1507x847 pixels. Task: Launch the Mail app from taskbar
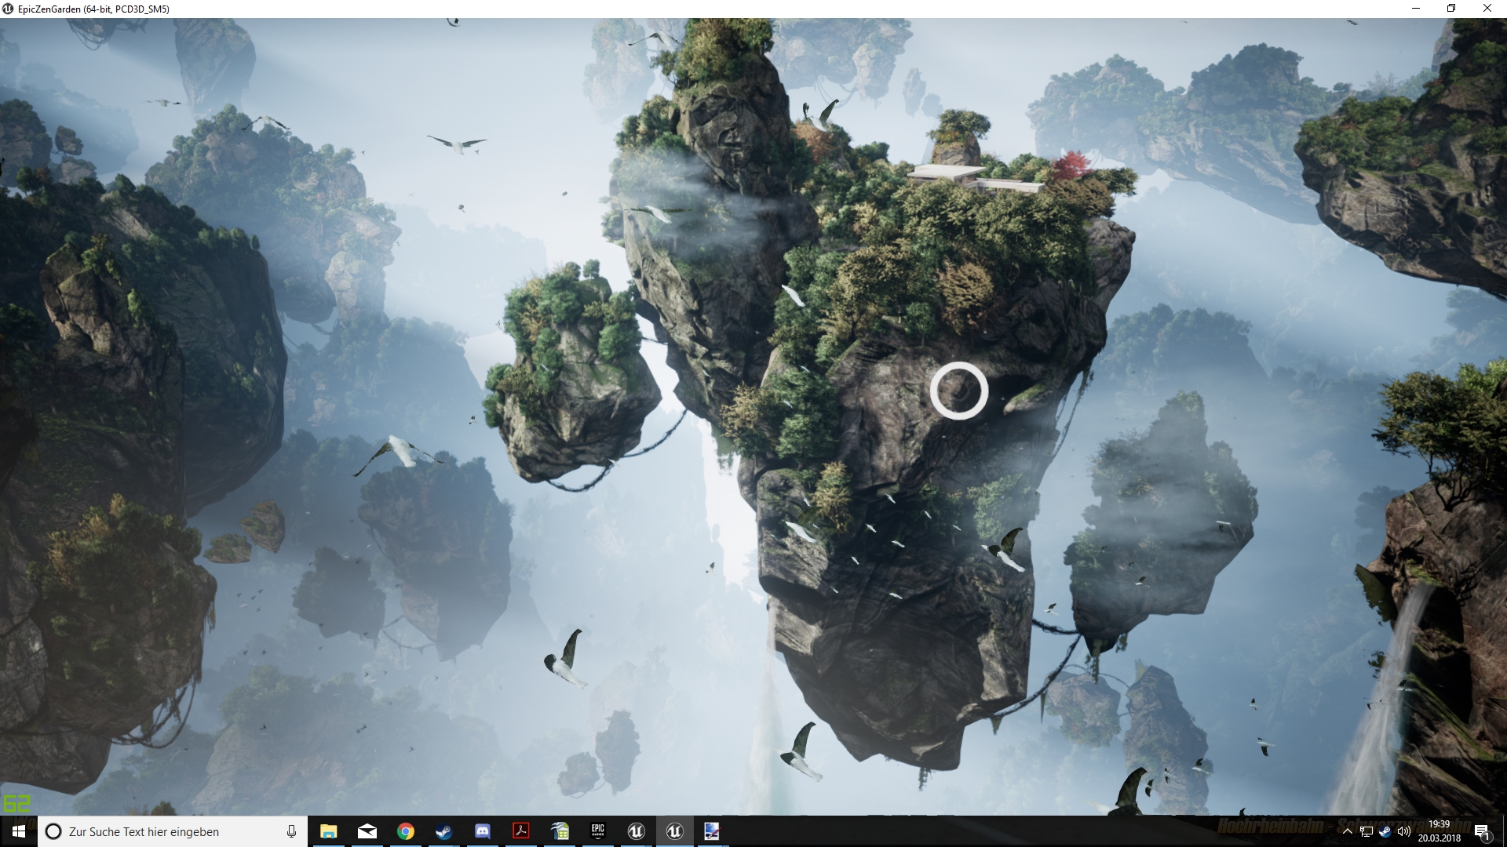coord(367,831)
